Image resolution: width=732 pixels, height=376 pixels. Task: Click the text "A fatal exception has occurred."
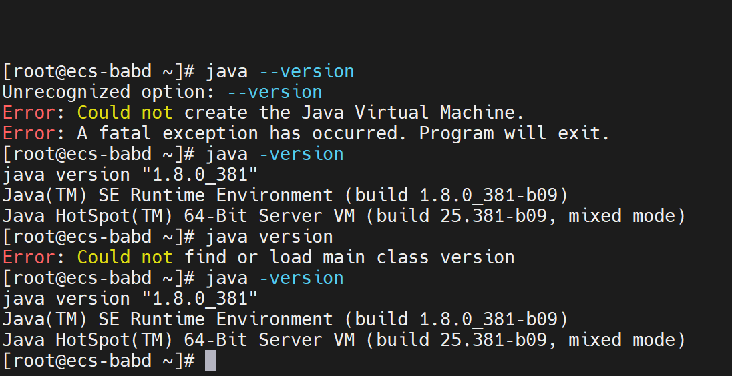tap(242, 133)
